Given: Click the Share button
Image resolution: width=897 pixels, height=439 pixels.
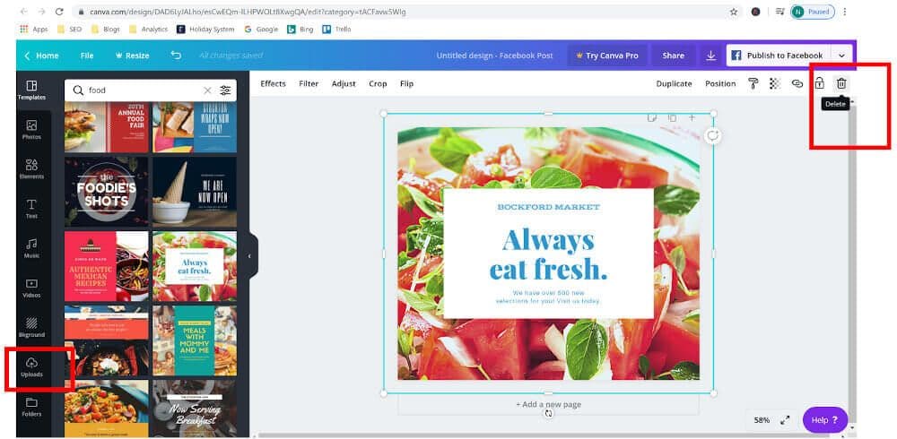Looking at the screenshot, I should point(673,56).
